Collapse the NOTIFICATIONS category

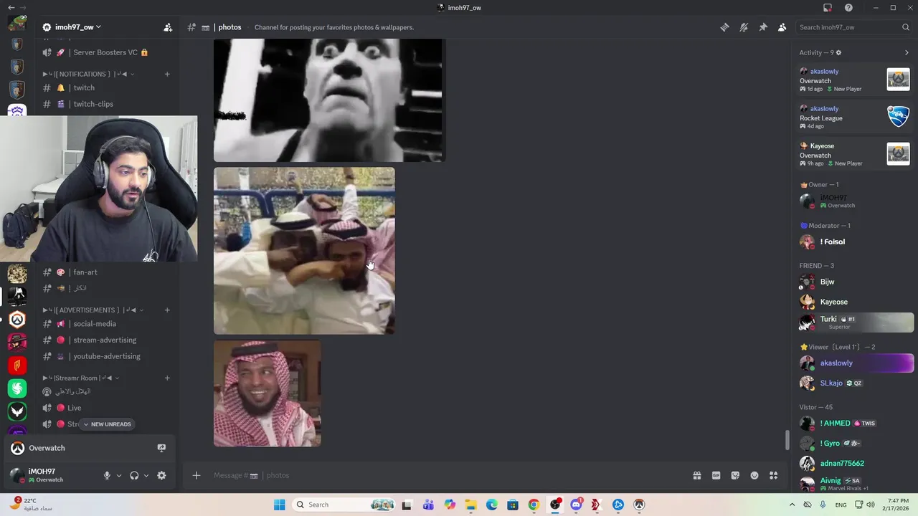pyautogui.click(x=89, y=74)
